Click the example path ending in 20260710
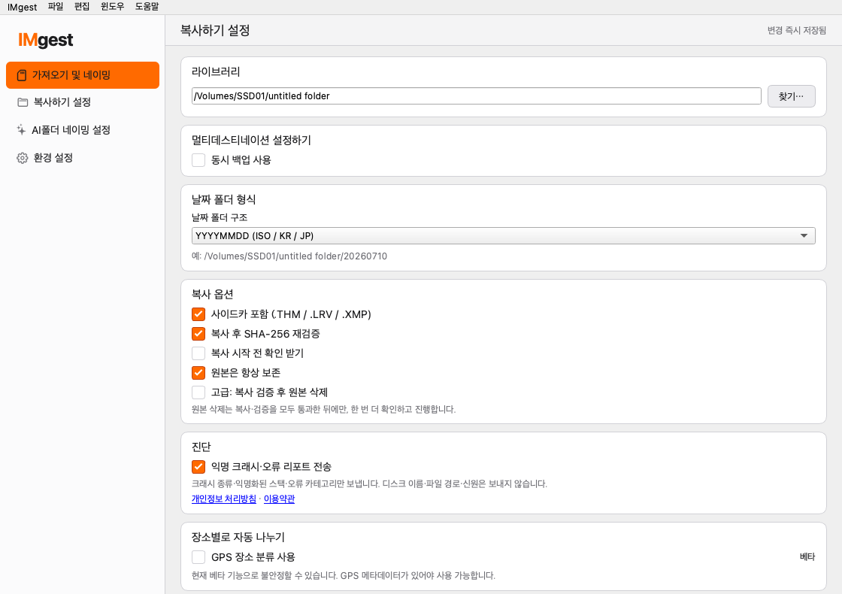This screenshot has height=594, width=842. (x=289, y=256)
